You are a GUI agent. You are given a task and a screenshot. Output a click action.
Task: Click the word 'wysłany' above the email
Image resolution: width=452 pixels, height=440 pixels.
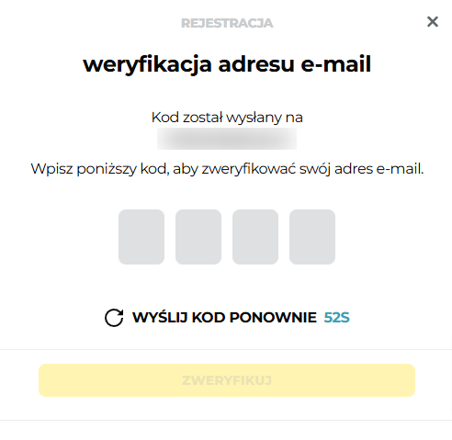coord(254,118)
